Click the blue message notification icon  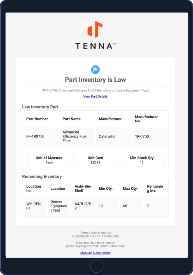pyautogui.click(x=96, y=70)
